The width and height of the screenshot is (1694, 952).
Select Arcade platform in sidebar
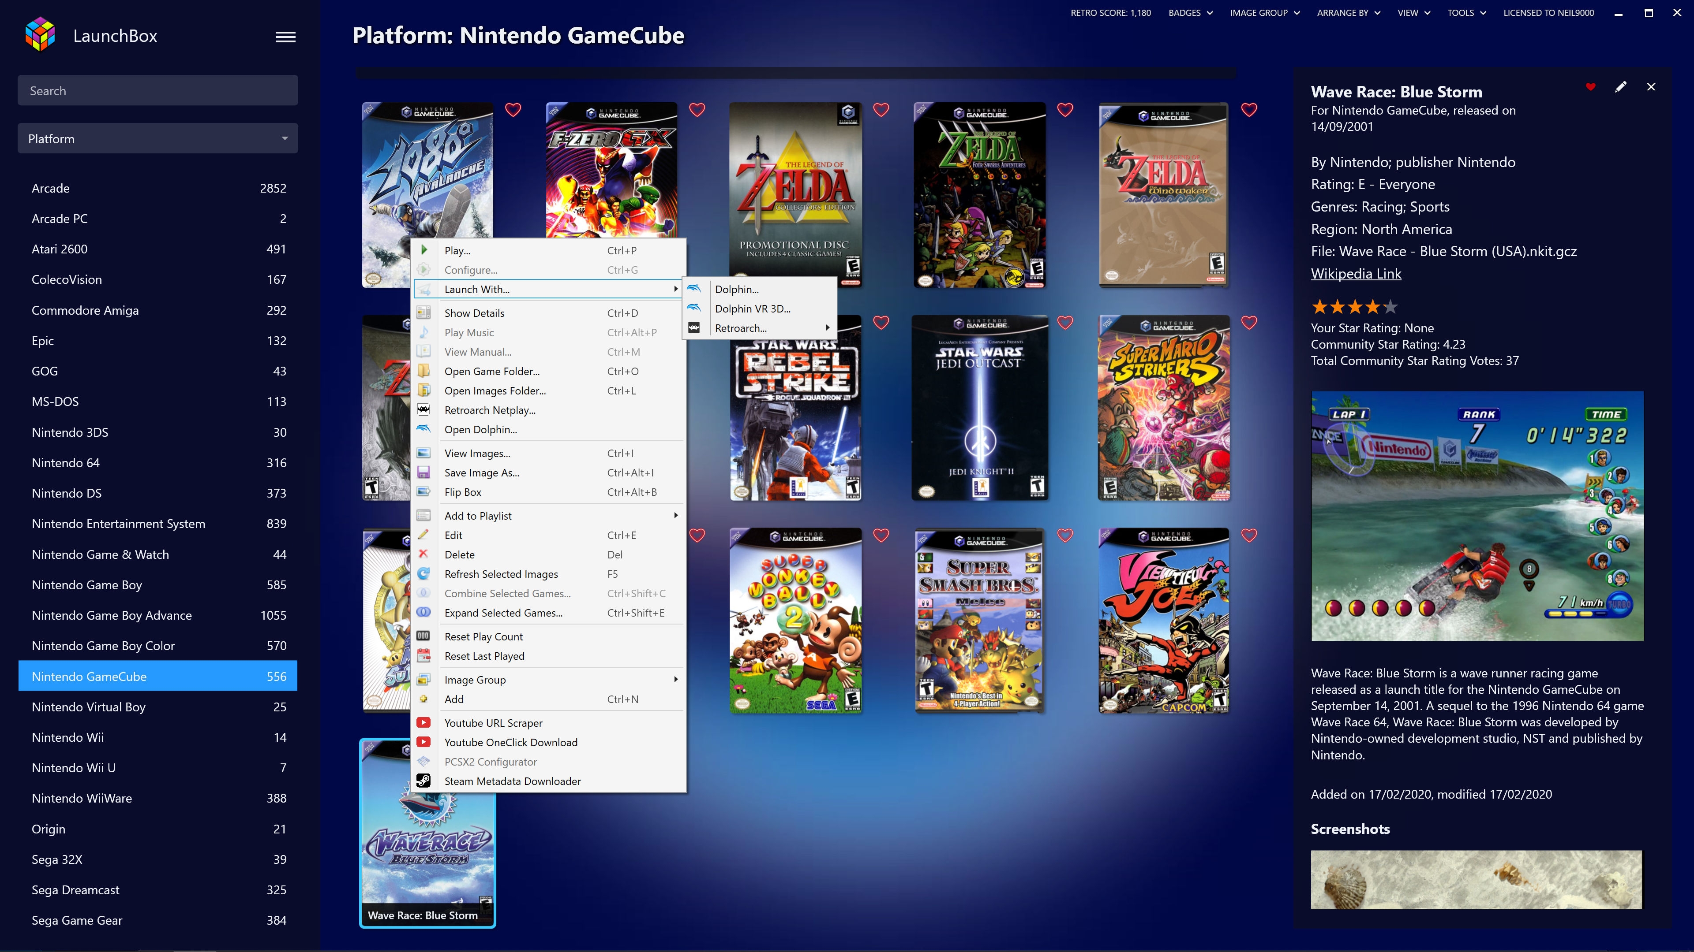click(x=158, y=188)
